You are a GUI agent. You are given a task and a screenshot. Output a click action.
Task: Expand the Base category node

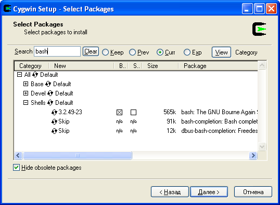pyautogui.click(x=26, y=84)
